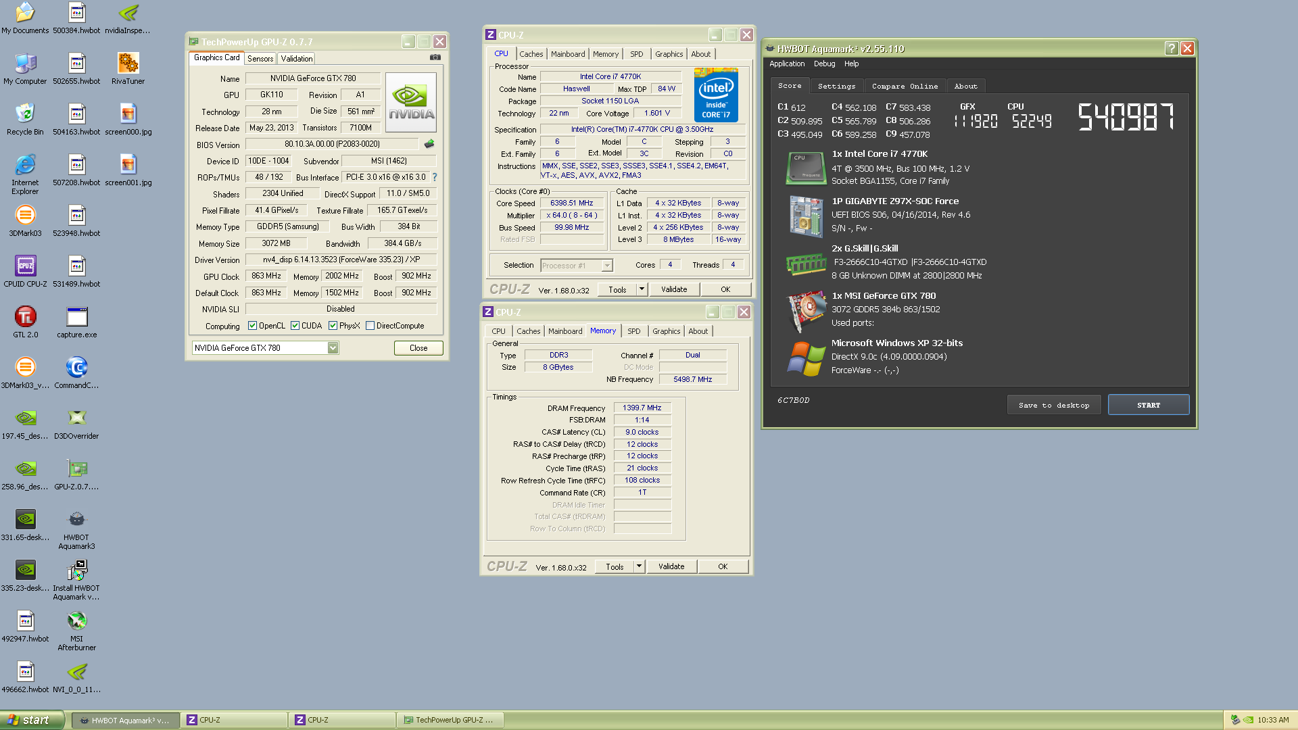Image resolution: width=1298 pixels, height=730 pixels.
Task: Switch to HWBOT Aquamark taskbar item
Action: tap(126, 720)
